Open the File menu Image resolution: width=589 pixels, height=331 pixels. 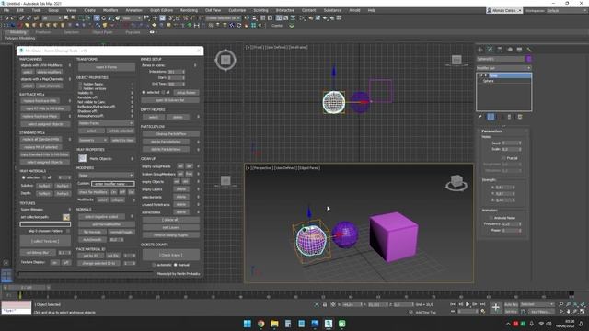pos(6,10)
